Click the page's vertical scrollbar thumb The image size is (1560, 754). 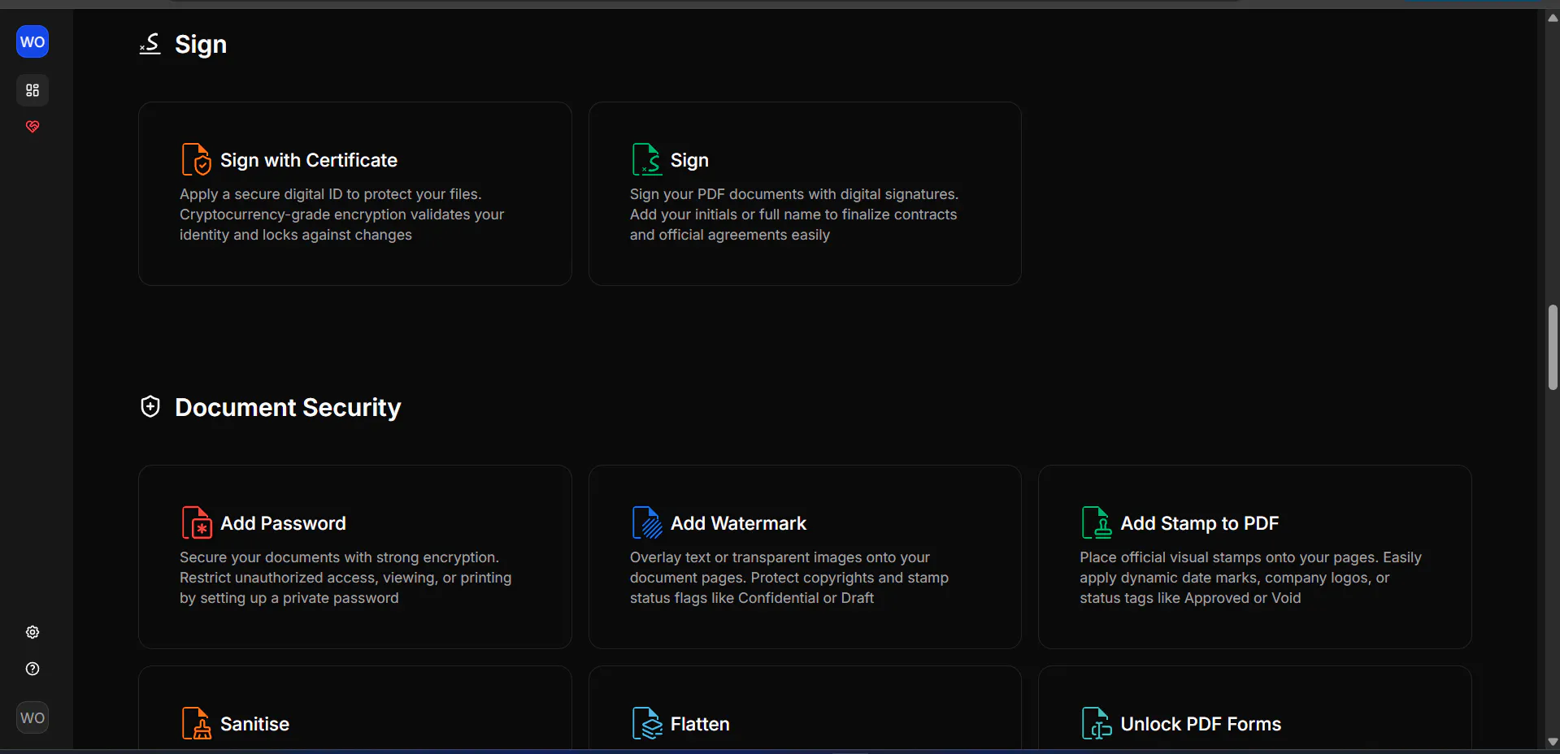click(1553, 348)
